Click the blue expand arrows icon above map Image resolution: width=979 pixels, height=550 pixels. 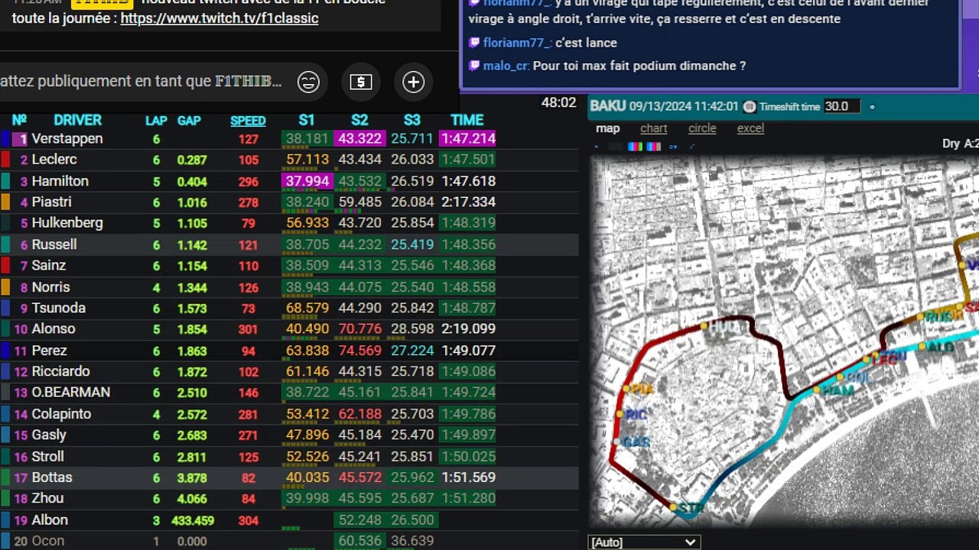tap(692, 147)
